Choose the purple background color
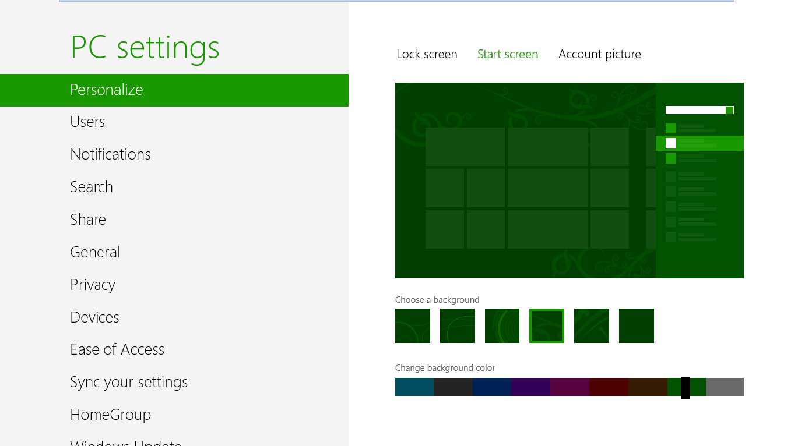Viewport: 791px width, 446px height. coord(530,387)
